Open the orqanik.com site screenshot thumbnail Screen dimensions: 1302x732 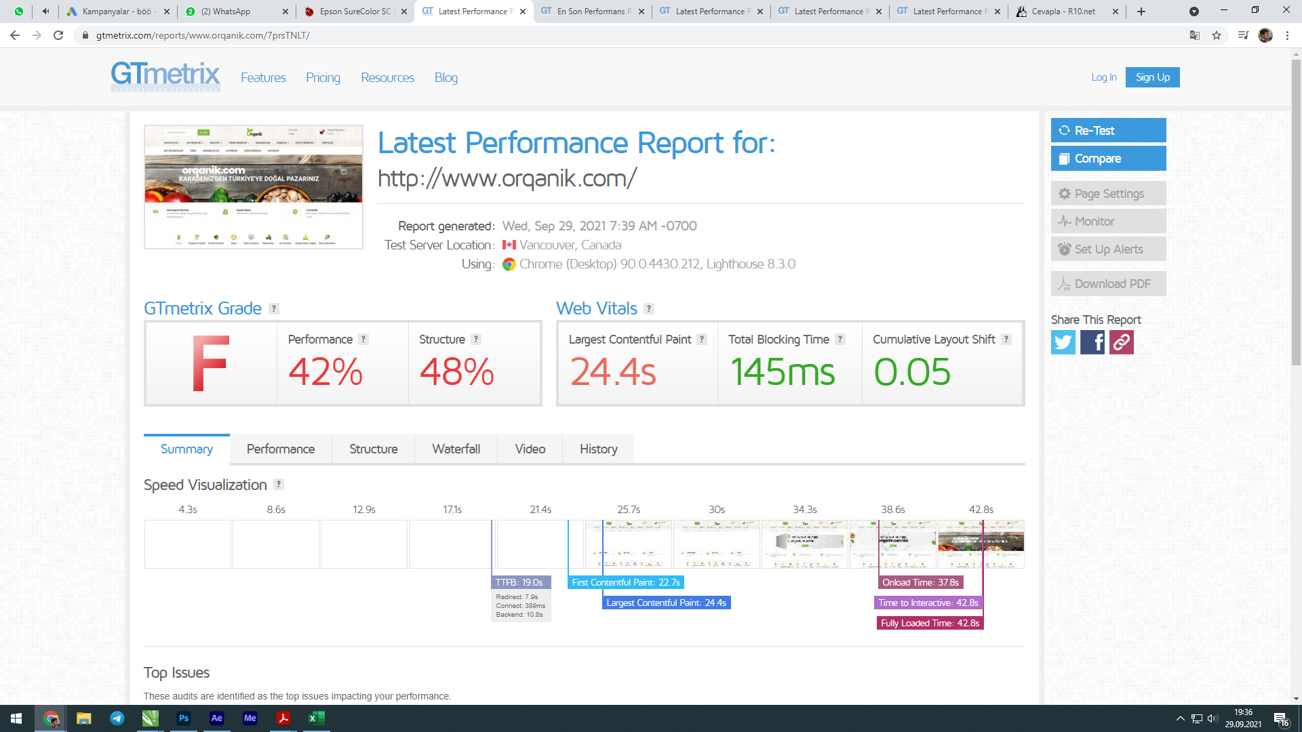pos(254,187)
